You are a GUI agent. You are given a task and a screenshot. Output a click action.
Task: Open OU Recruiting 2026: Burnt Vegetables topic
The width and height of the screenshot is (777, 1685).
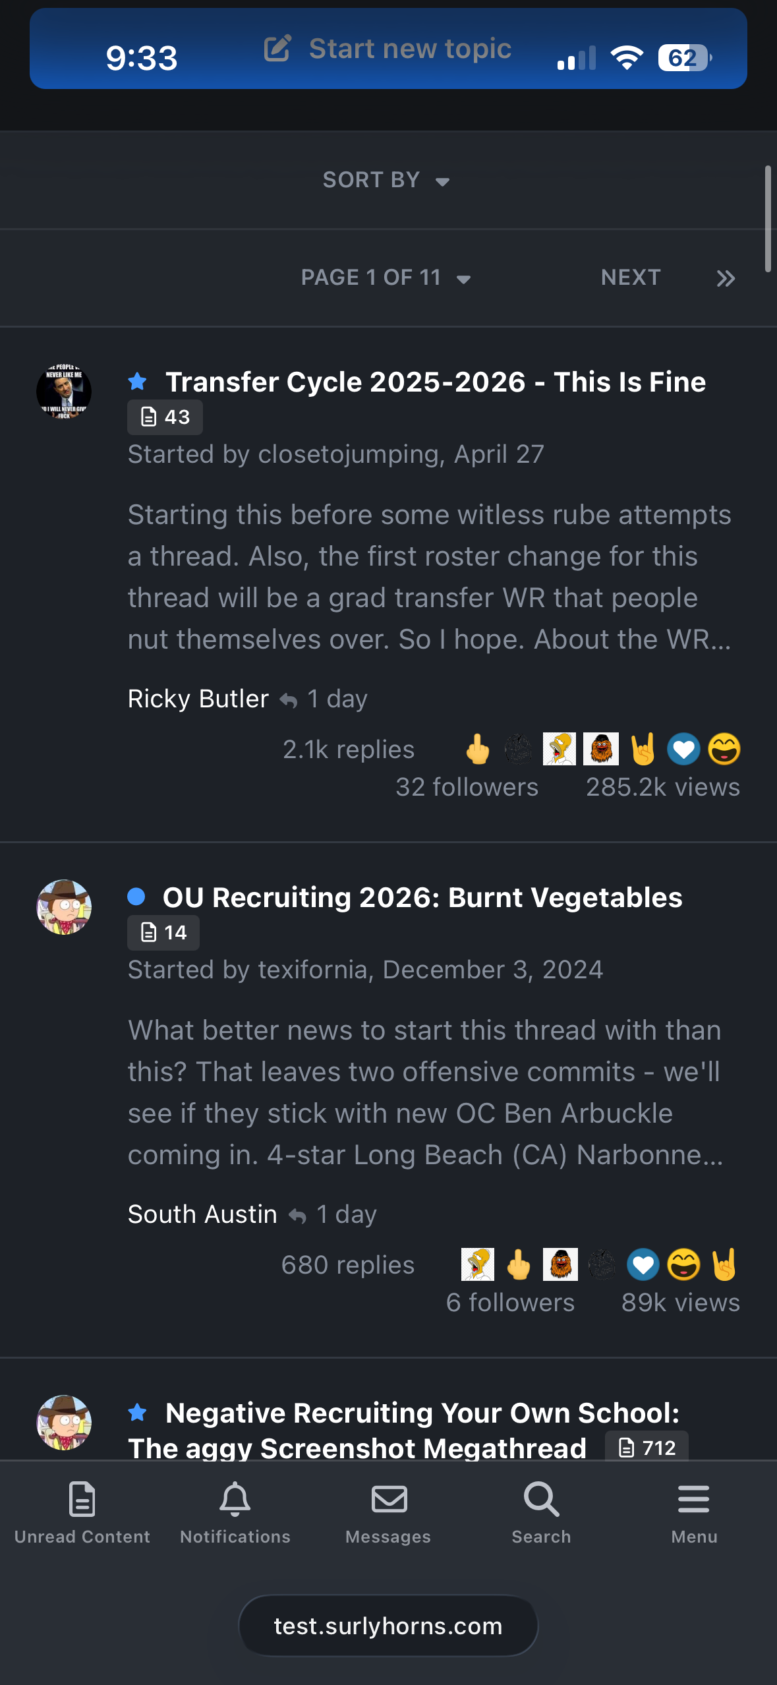tap(422, 898)
